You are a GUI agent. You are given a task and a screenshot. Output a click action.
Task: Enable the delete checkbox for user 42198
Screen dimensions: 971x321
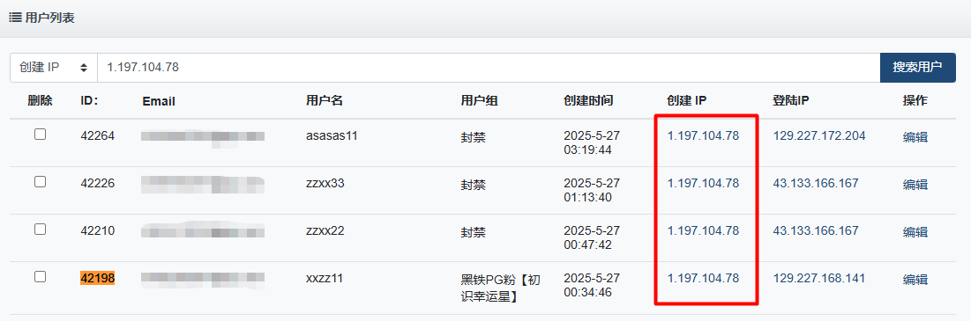point(41,276)
